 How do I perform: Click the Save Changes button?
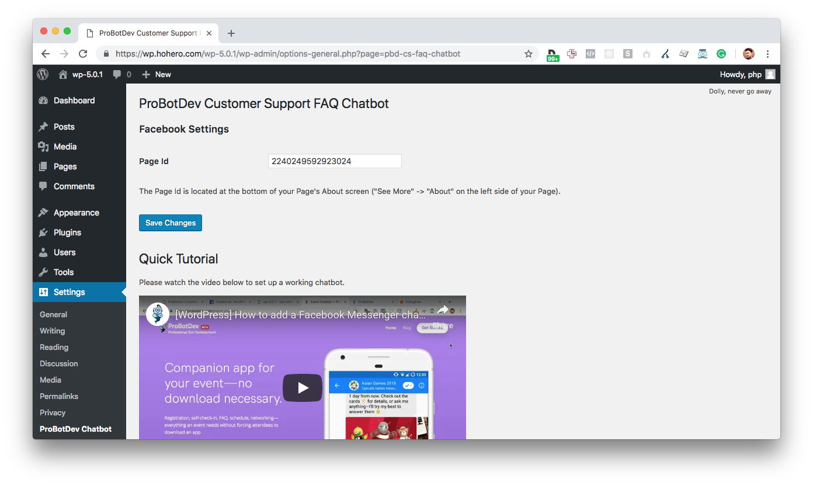tap(171, 223)
